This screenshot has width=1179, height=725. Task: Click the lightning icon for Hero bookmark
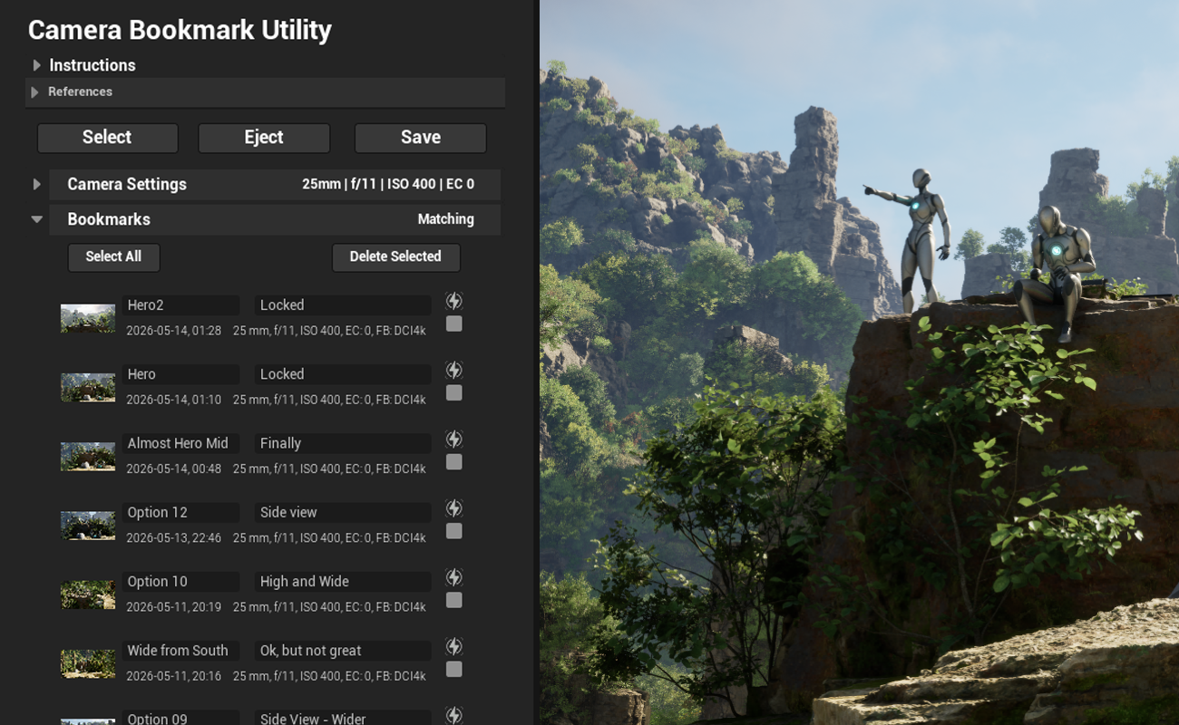click(x=454, y=370)
